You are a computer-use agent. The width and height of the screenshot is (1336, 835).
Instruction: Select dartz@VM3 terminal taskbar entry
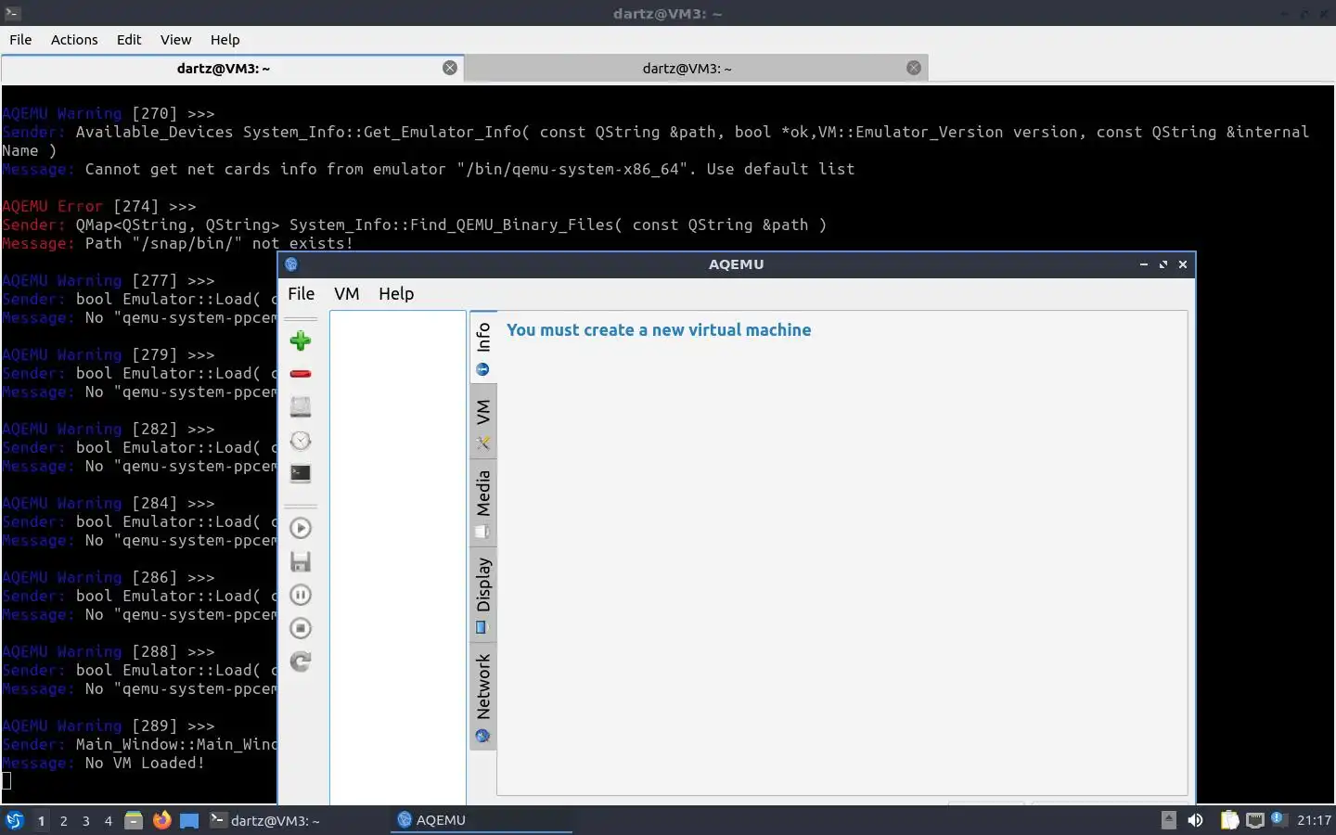[x=295, y=820]
